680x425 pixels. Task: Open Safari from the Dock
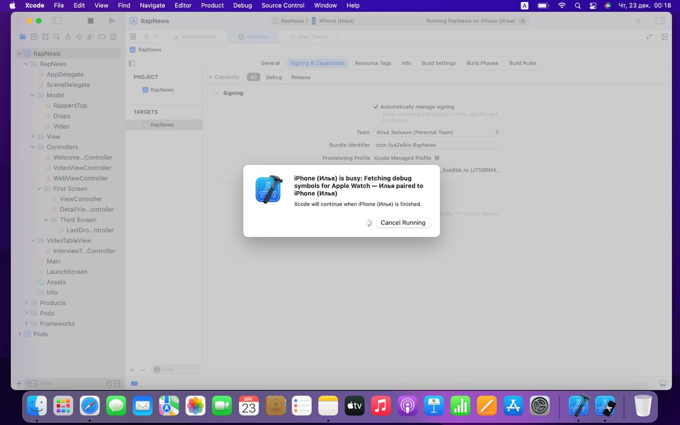tap(90, 406)
